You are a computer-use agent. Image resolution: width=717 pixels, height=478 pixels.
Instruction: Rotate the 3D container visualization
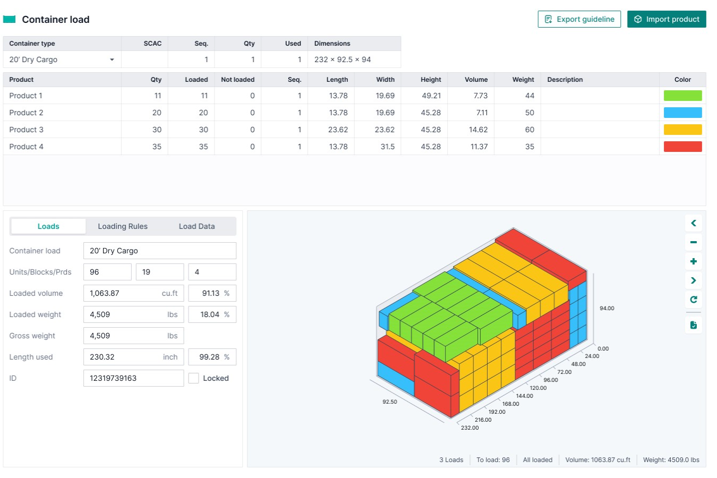coord(694,299)
